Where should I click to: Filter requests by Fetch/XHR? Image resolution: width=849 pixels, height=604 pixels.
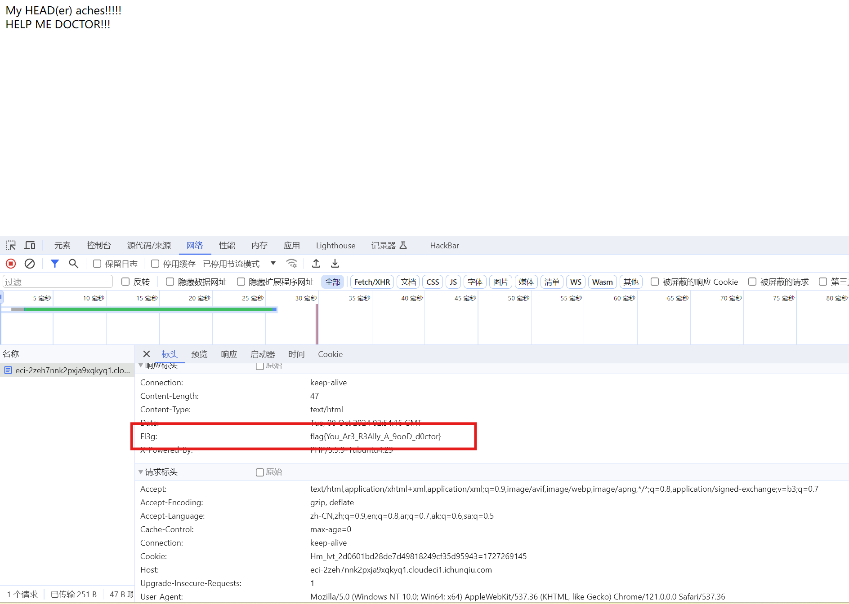[372, 282]
